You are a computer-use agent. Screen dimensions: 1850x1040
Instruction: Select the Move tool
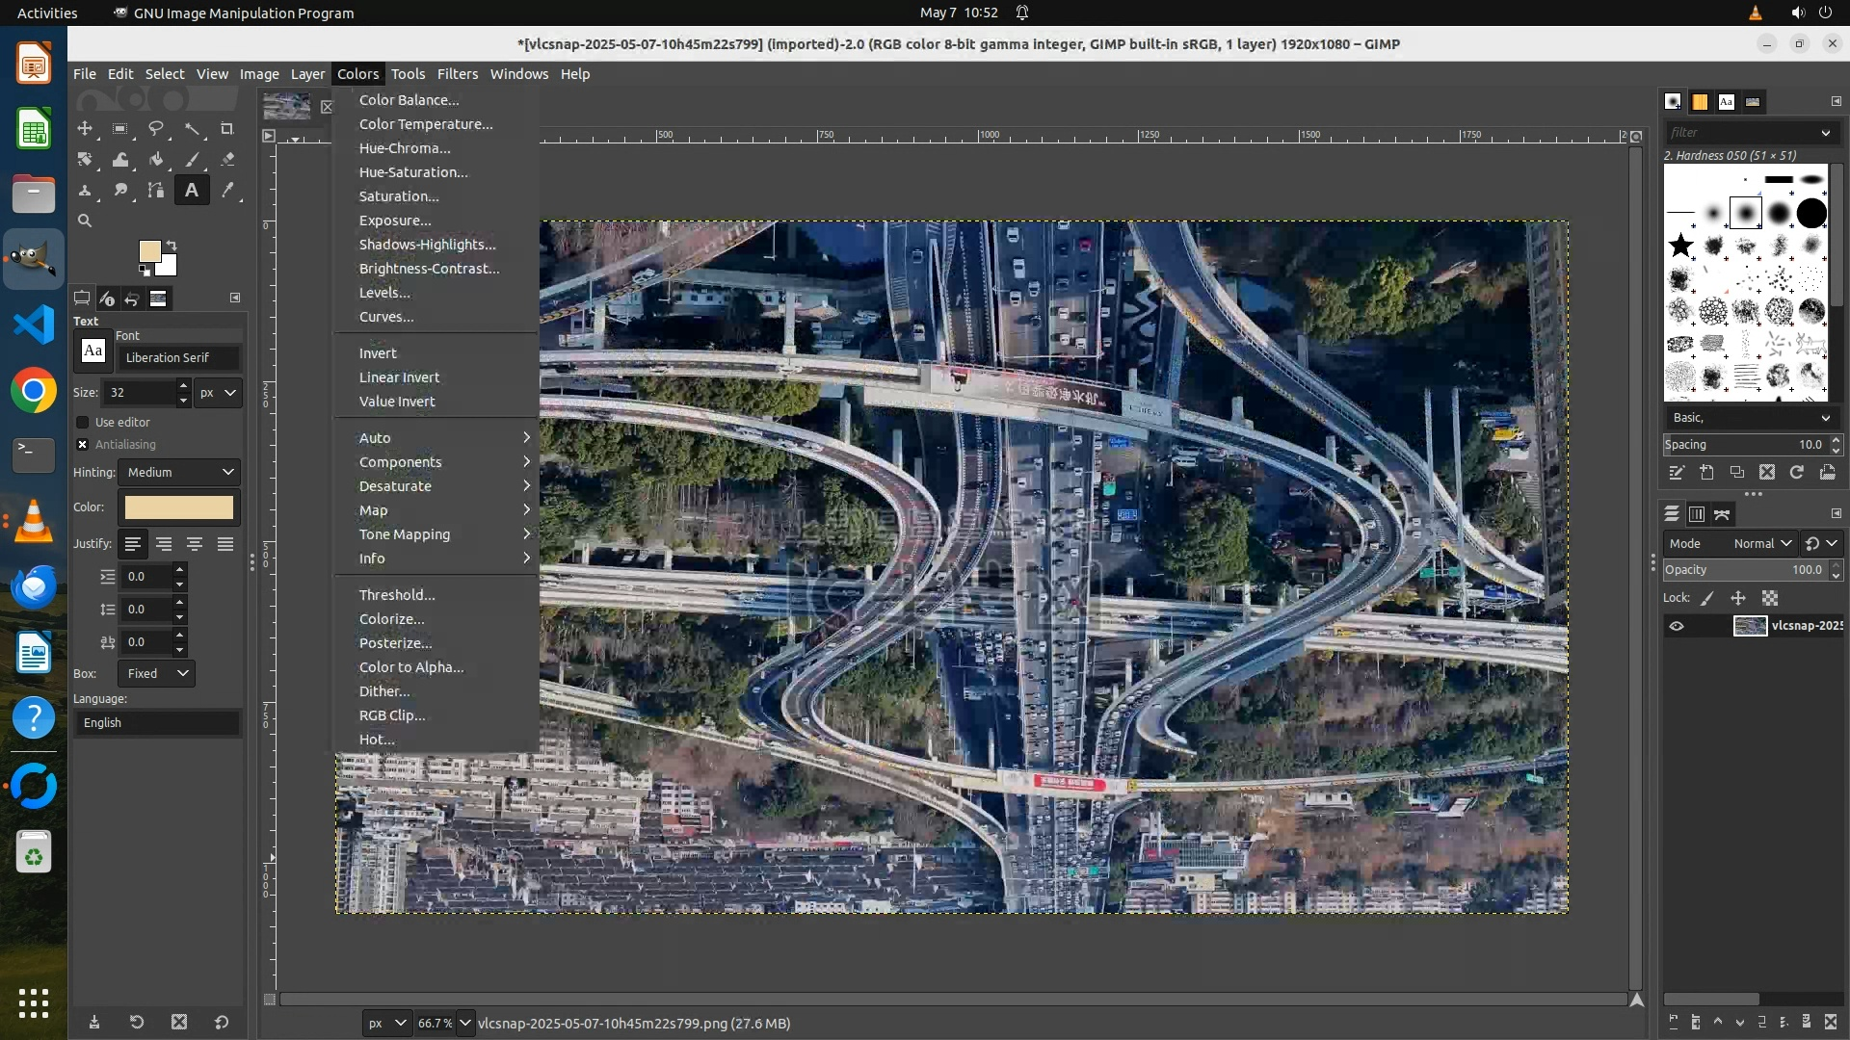point(85,128)
